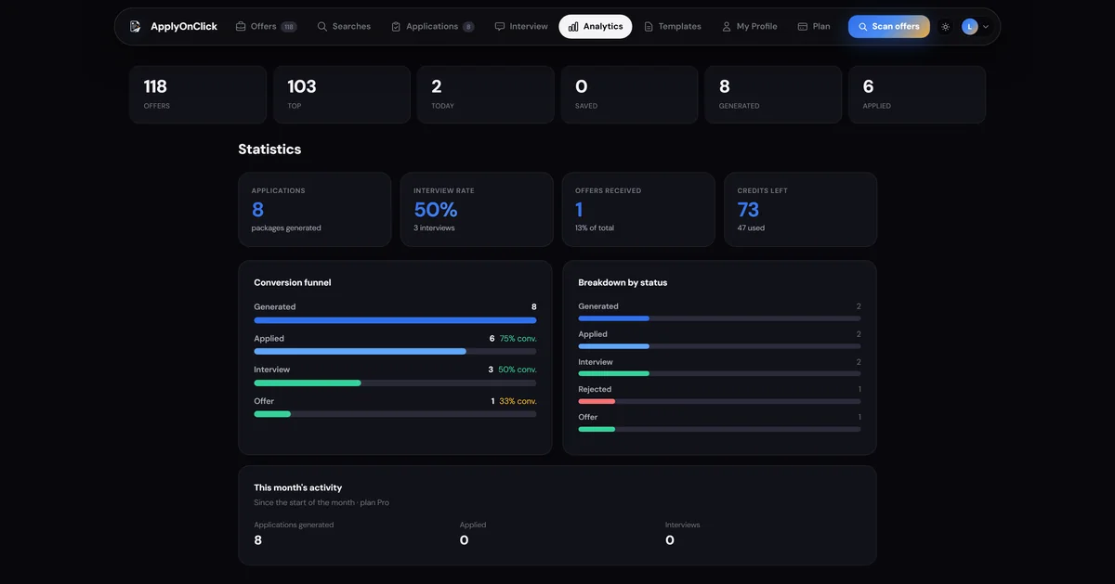Viewport: 1115px width, 584px height.
Task: Click the INTERVIEW RATE label
Action: click(444, 190)
